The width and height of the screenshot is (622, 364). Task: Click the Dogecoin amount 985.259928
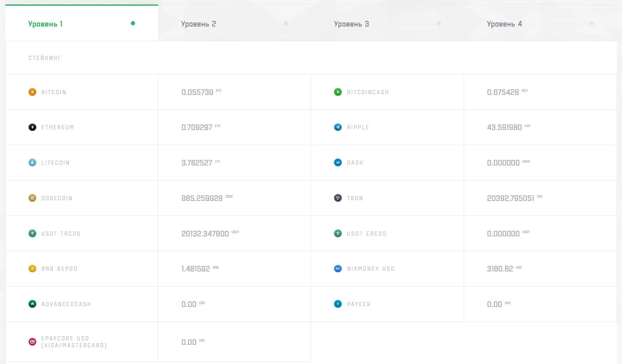click(202, 198)
